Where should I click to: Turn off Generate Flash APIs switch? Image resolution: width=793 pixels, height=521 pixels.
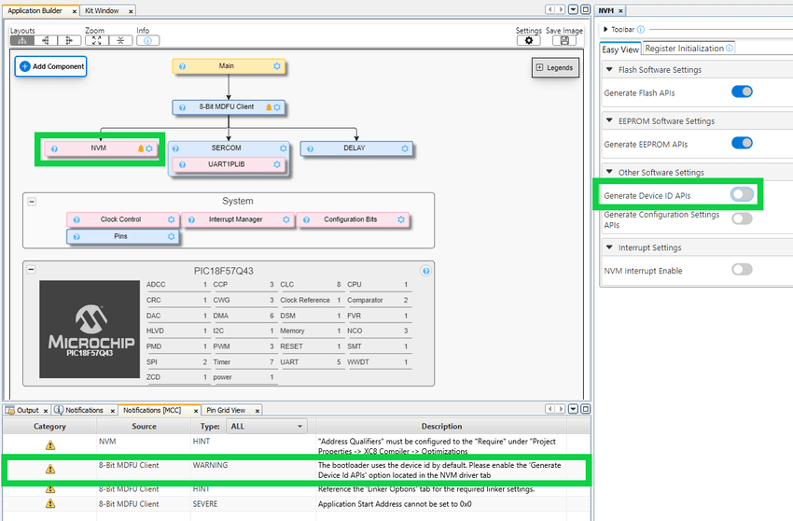(742, 92)
